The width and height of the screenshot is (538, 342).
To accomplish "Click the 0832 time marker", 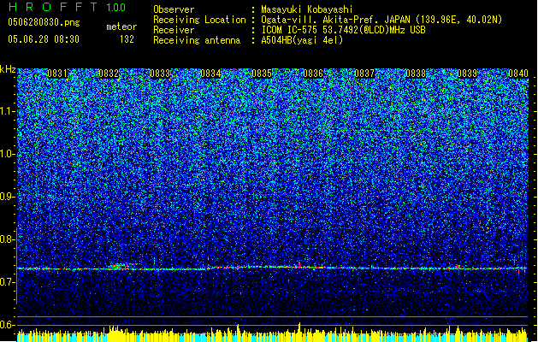I will coord(109,74).
